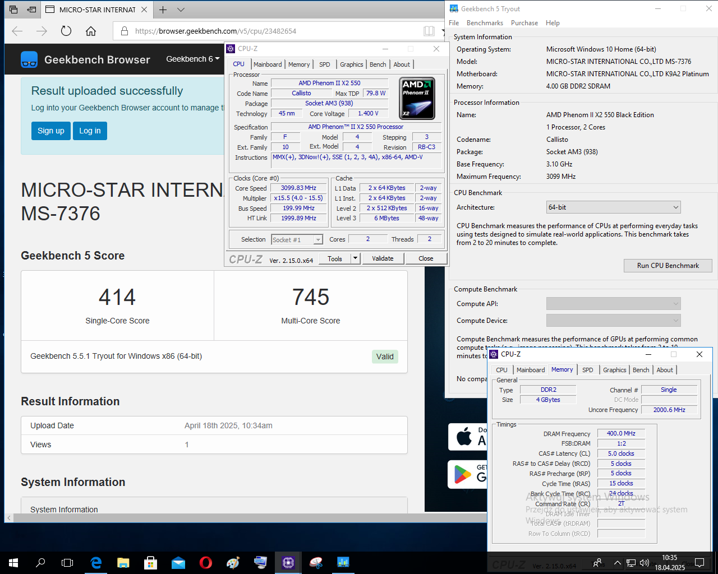The image size is (718, 574).
Task: Click the Log in button
Action: [90, 131]
